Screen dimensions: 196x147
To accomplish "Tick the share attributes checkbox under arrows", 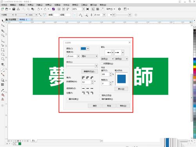I will coord(102,64).
